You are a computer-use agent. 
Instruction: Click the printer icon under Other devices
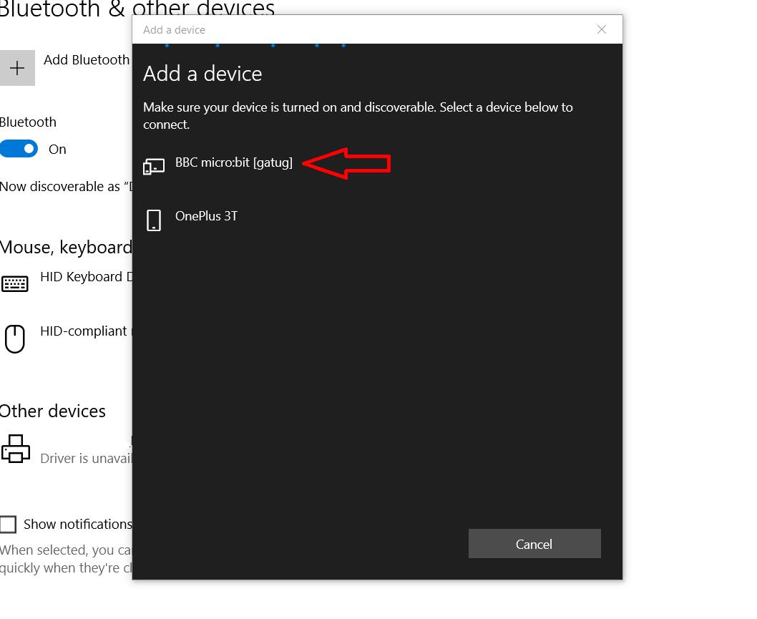click(x=16, y=449)
